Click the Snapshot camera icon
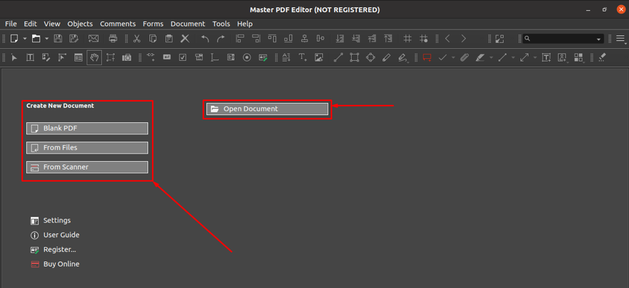Image resolution: width=629 pixels, height=288 pixels. click(127, 57)
